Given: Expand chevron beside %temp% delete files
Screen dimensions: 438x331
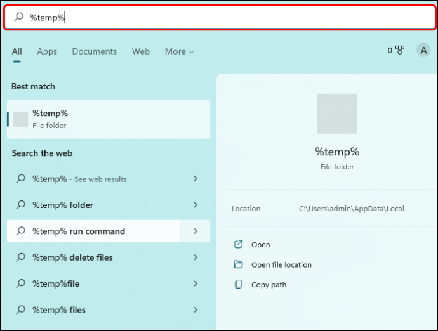Looking at the screenshot, I should point(196,257).
